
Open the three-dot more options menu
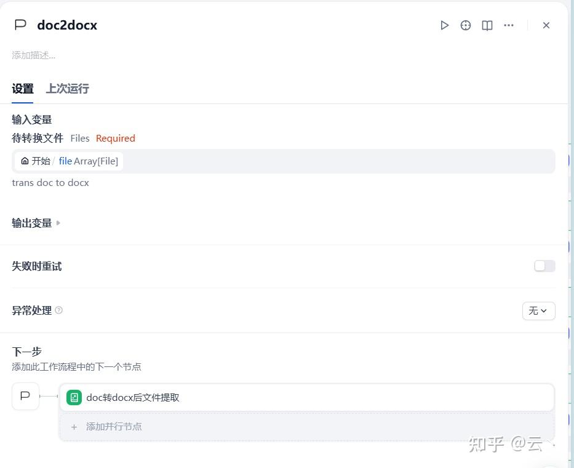(508, 25)
